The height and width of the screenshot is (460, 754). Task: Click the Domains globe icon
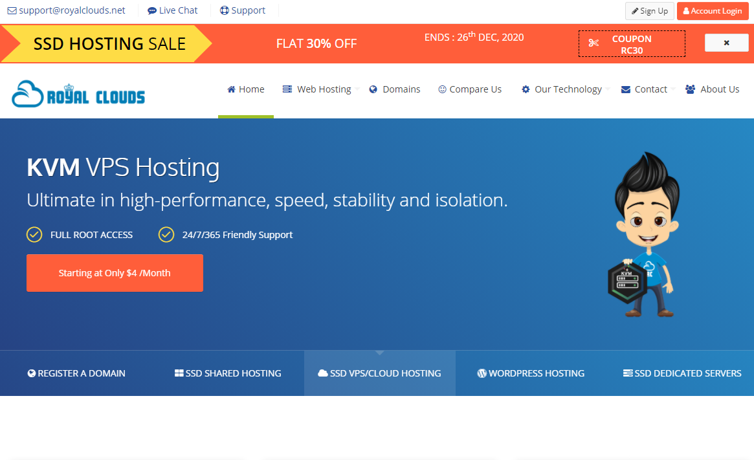click(x=373, y=89)
